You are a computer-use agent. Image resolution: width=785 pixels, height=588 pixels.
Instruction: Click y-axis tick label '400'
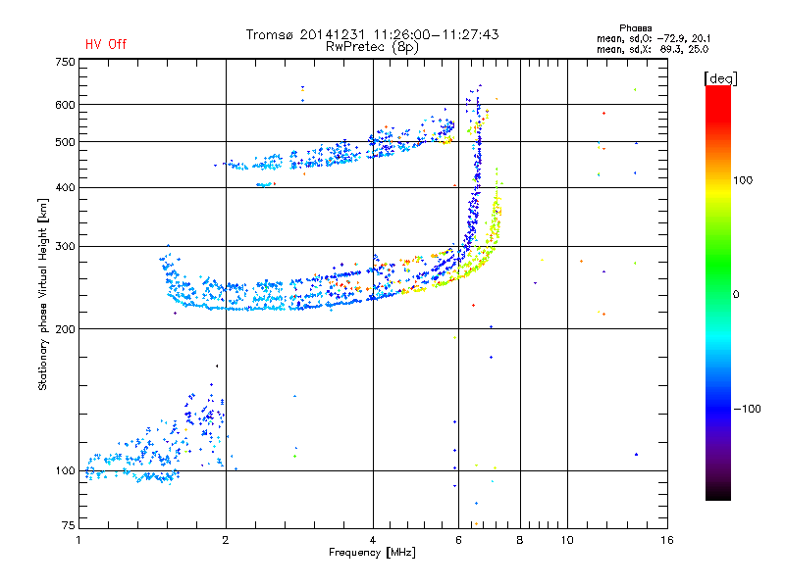(65, 188)
